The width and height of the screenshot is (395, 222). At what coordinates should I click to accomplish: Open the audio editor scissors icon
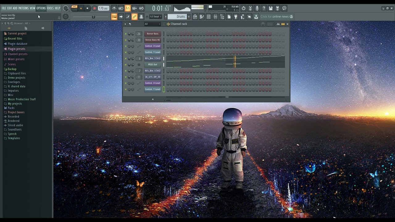[250, 8]
